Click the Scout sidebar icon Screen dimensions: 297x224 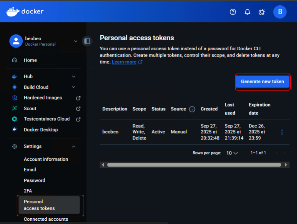click(x=14, y=109)
